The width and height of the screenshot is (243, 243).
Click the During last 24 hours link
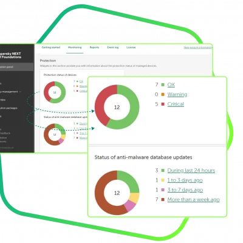click(191, 171)
